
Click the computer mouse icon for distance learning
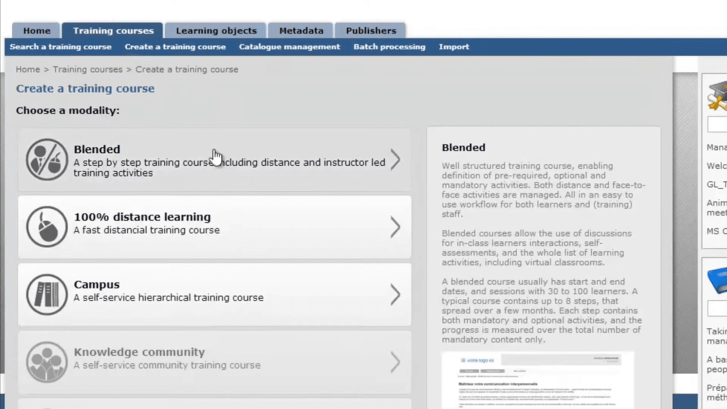tap(47, 226)
